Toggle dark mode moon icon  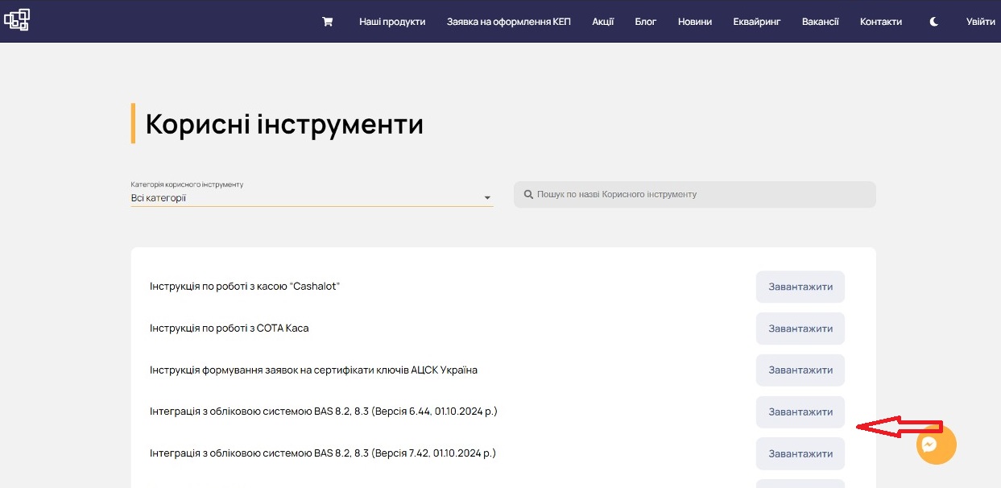pos(934,22)
